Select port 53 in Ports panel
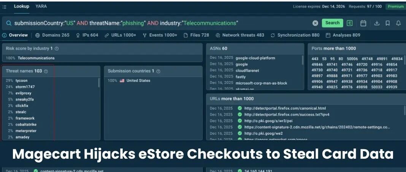This screenshot has height=172, width=406. (x=324, y=59)
